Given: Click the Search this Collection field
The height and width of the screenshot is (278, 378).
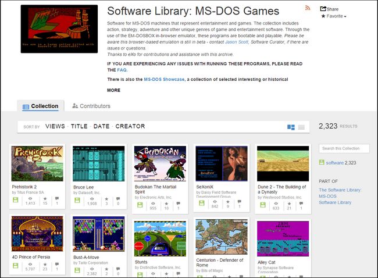Looking at the screenshot, I should point(344,148).
